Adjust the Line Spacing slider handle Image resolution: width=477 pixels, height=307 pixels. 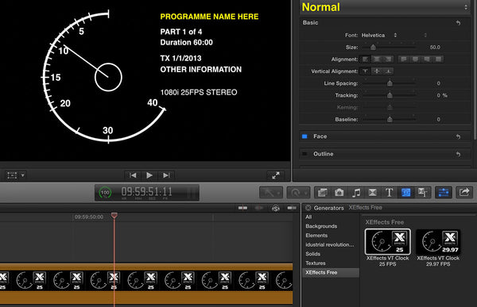390,83
